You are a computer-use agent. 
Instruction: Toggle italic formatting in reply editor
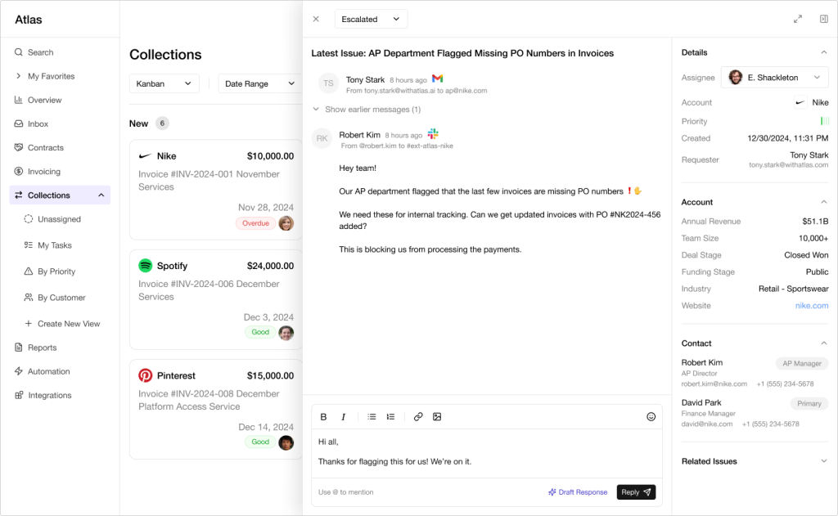click(343, 417)
